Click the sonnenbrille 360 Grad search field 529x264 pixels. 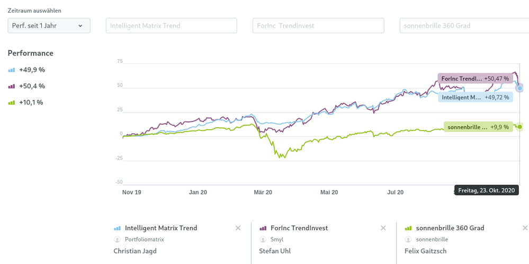pos(463,26)
